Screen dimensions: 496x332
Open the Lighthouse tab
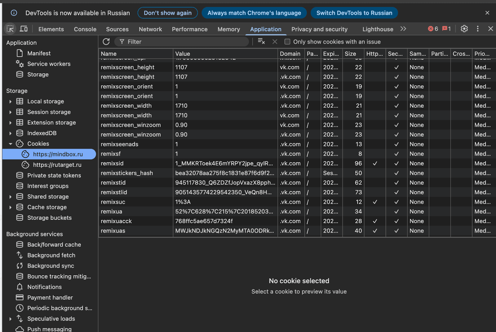pyautogui.click(x=378, y=29)
